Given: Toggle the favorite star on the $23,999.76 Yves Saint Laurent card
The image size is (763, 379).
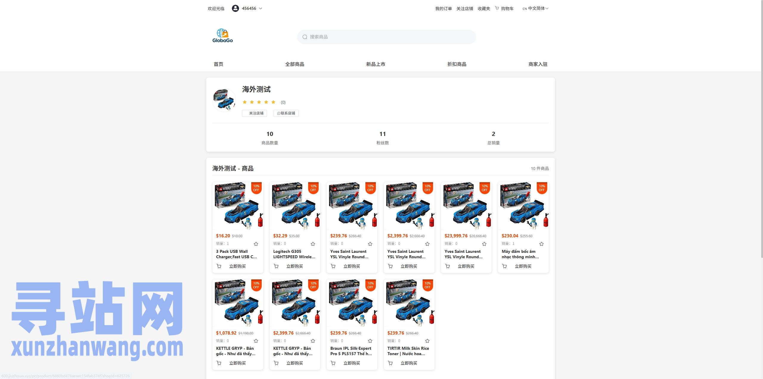Looking at the screenshot, I should pos(484,244).
